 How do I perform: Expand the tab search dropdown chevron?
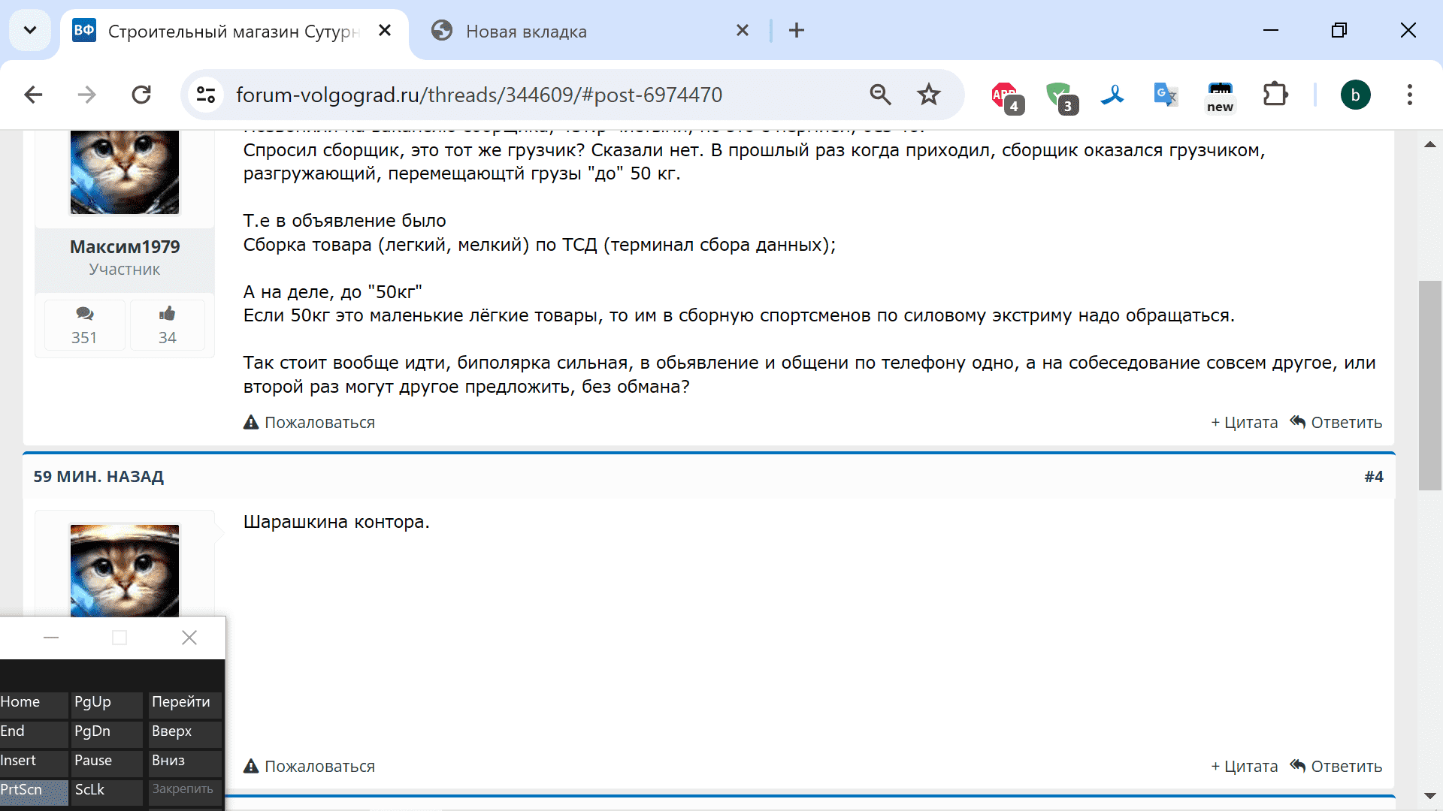click(x=30, y=30)
